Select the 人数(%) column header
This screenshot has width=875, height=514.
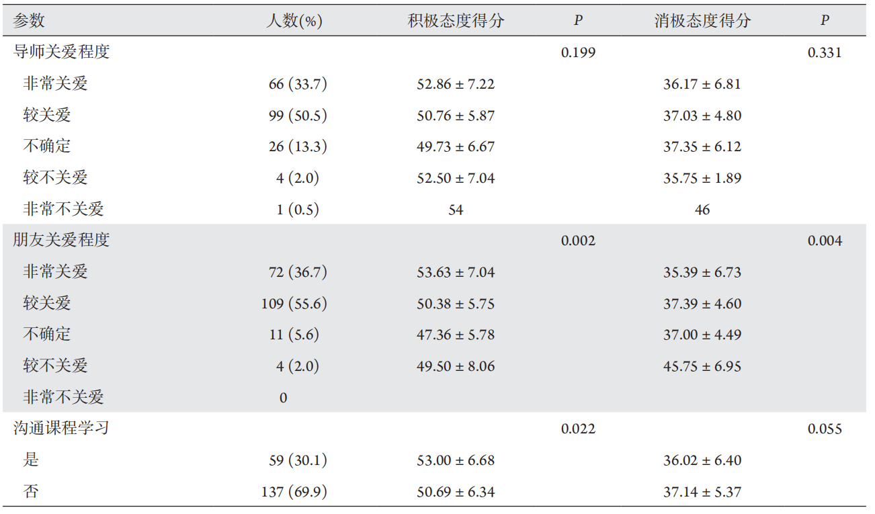pyautogui.click(x=294, y=21)
